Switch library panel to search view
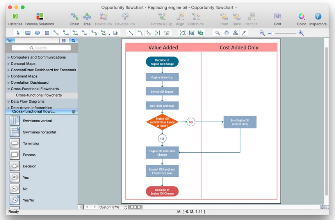 point(73,40)
